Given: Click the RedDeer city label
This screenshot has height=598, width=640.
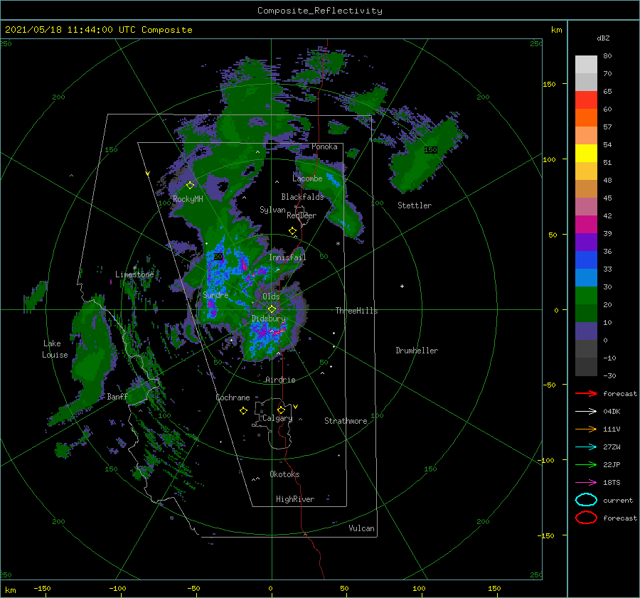Looking at the screenshot, I should pyautogui.click(x=302, y=215).
